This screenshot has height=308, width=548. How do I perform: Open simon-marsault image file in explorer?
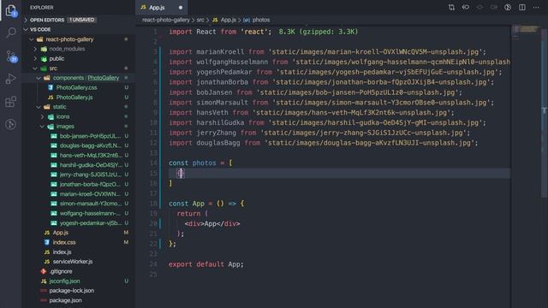point(91,204)
